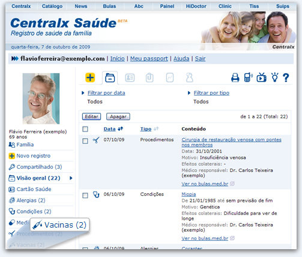Click the lightbulb tips icon
The height and width of the screenshot is (257, 302).
275,77
